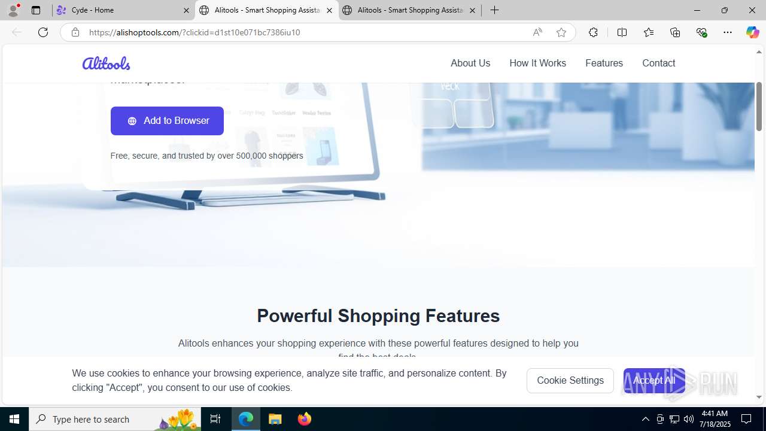Accept all cookies
The width and height of the screenshot is (766, 431).
coord(654,381)
